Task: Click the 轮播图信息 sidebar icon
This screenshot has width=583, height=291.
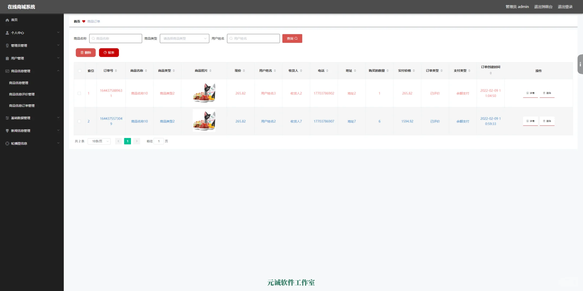Action: [7, 144]
